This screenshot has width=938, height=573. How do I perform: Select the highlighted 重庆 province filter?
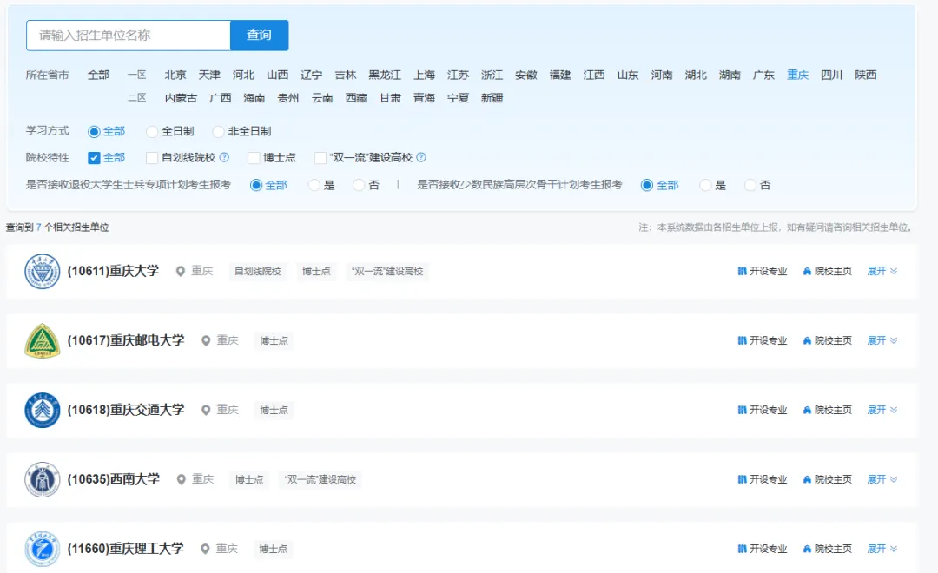(x=797, y=75)
